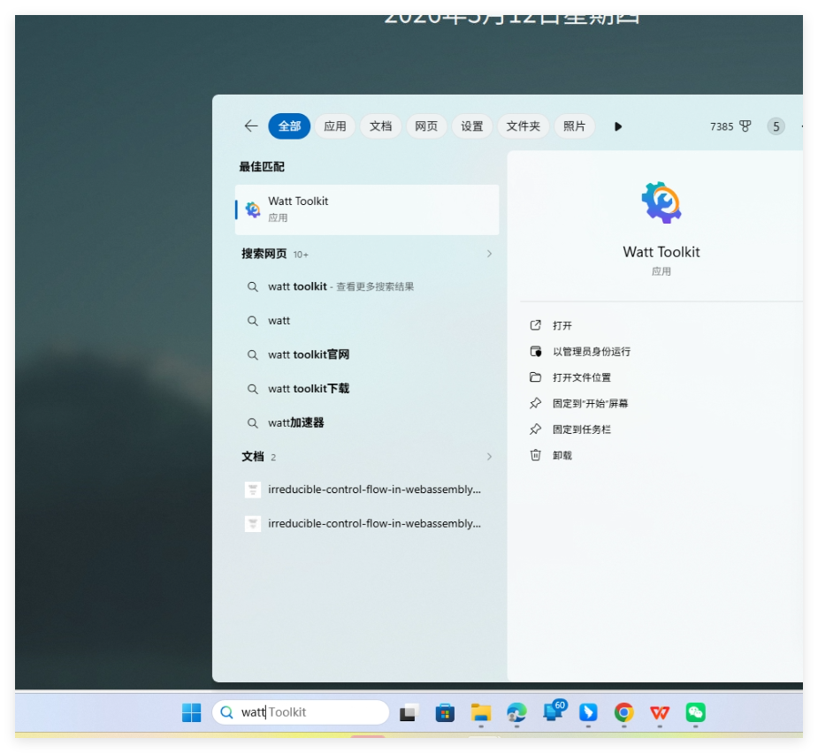Open Microsoft Edge from taskbar

[516, 712]
